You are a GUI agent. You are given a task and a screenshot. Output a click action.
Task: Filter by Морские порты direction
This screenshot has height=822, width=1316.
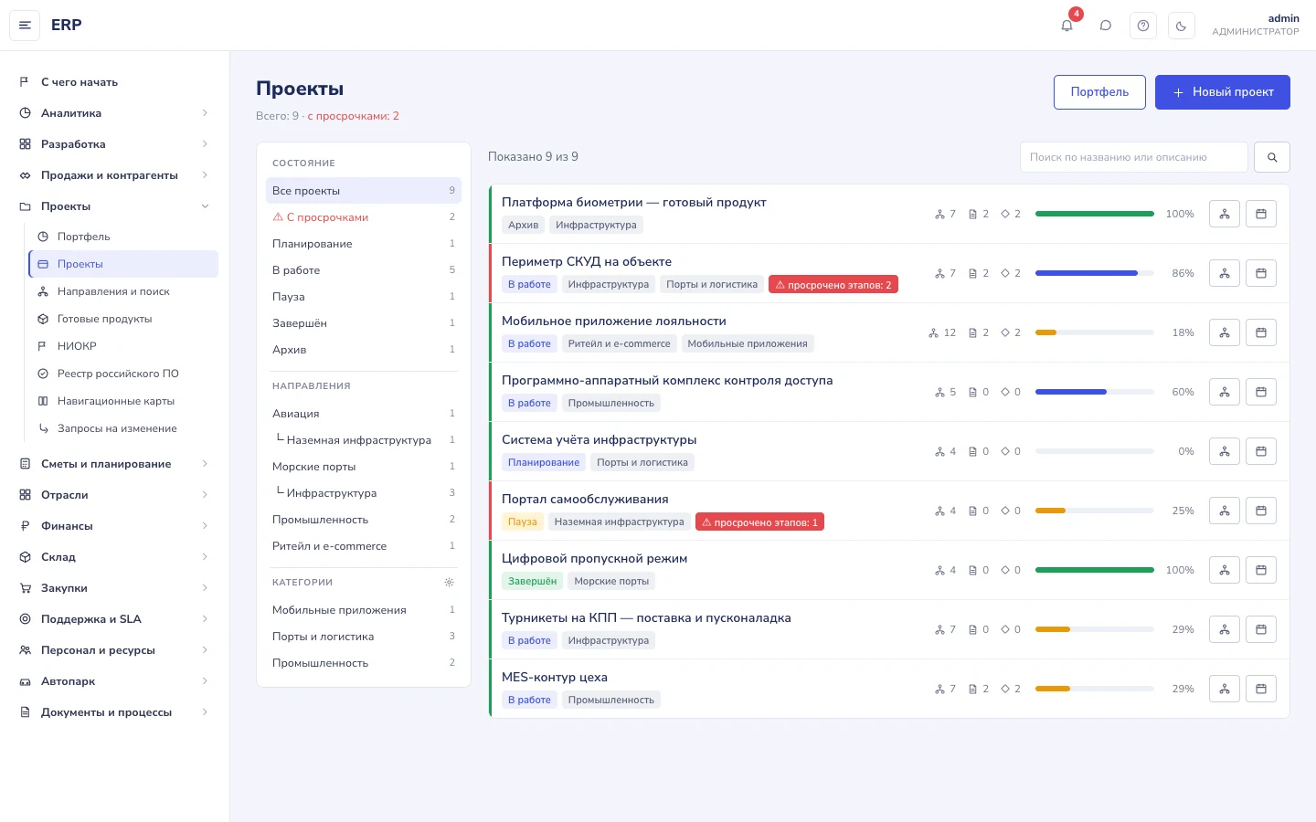(x=364, y=467)
